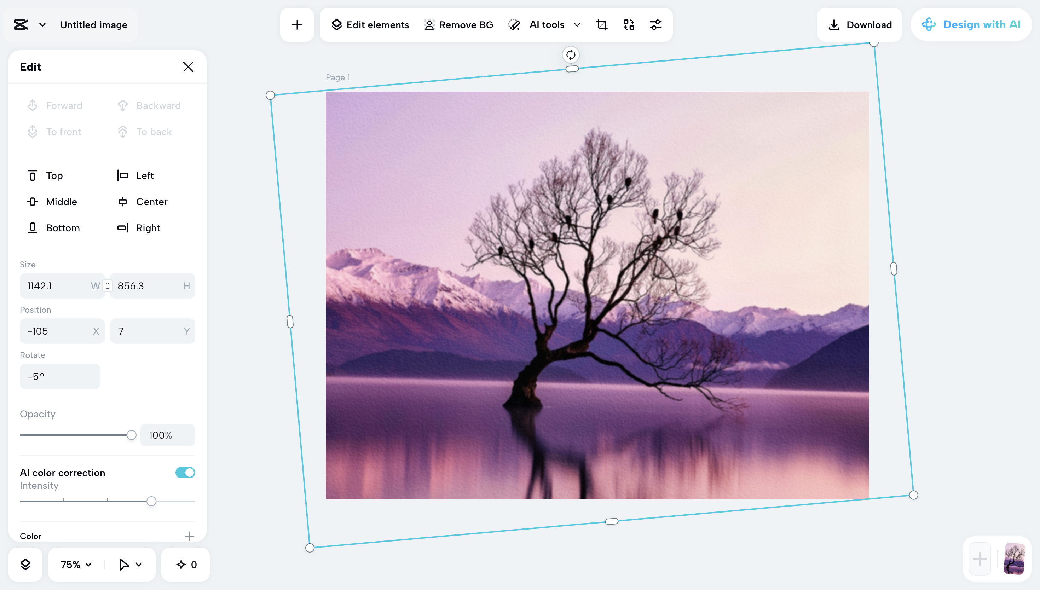Close the Edit panel
The height and width of the screenshot is (590, 1040).
pos(188,67)
